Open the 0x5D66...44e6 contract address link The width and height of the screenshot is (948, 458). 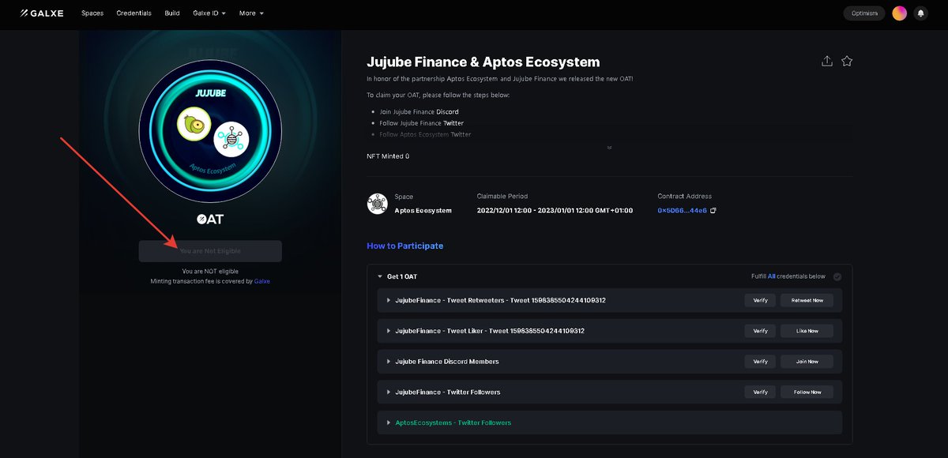click(680, 210)
